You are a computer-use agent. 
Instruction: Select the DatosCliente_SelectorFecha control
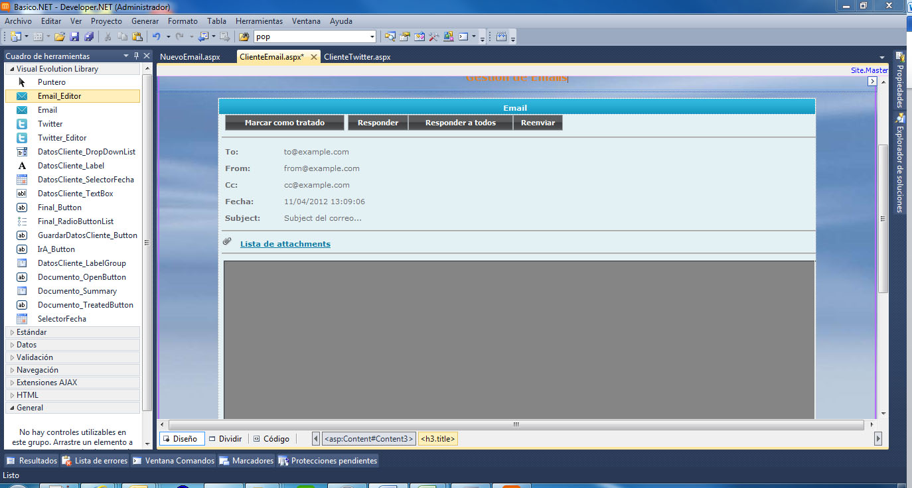click(72, 180)
